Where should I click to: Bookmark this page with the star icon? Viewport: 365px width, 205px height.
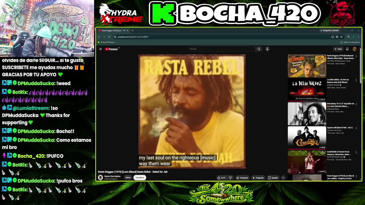tap(341, 37)
